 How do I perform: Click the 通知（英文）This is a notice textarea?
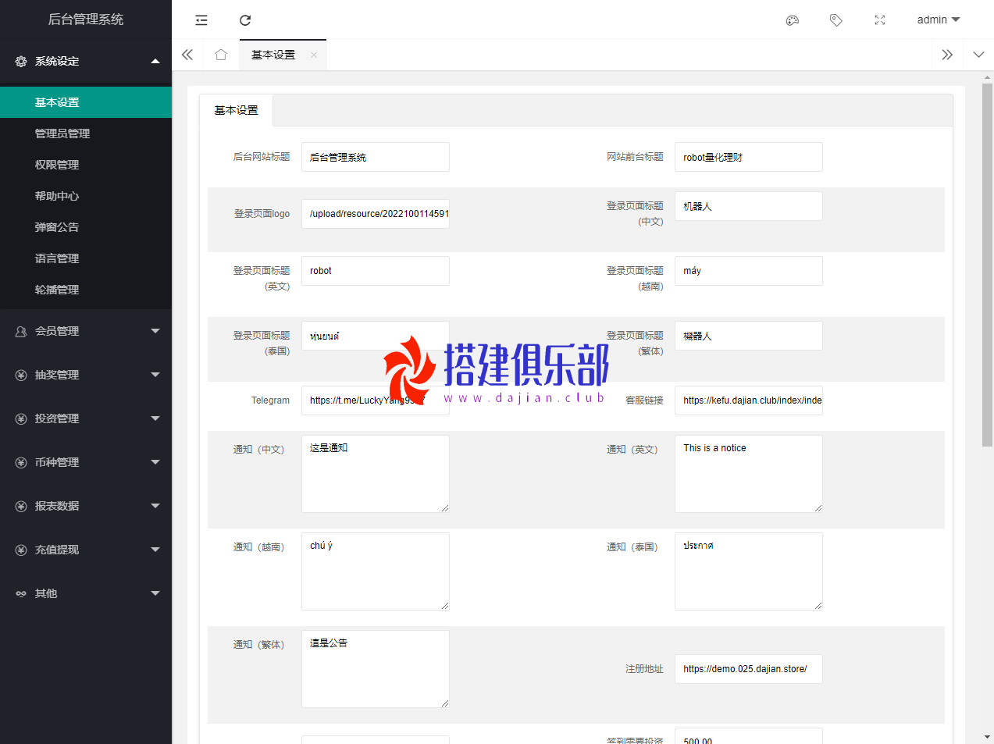click(x=749, y=474)
